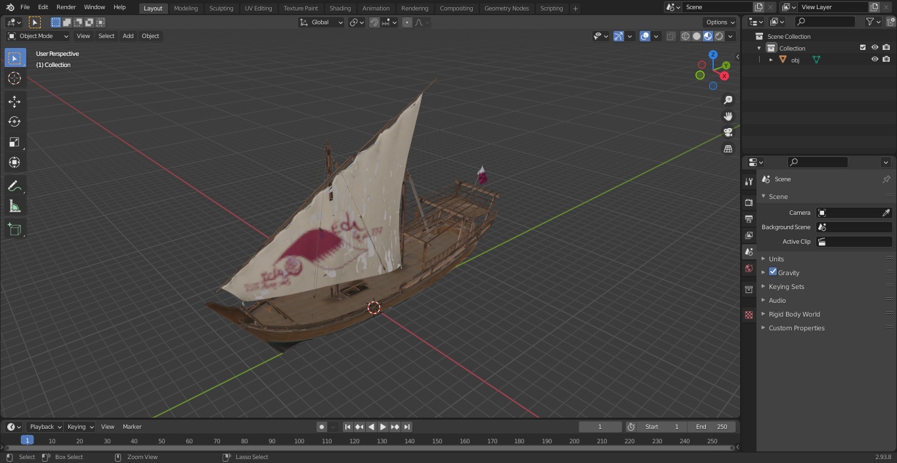This screenshot has width=897, height=463.
Task: Select the Rotate tool
Action: point(14,121)
